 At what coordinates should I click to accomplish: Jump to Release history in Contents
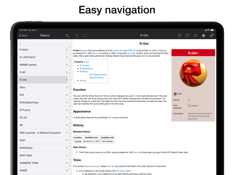(x=100, y=75)
